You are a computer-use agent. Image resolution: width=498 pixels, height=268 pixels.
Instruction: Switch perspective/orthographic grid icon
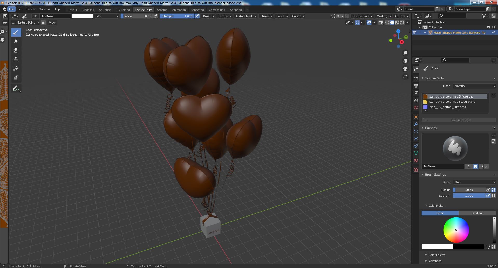[x=405, y=77]
